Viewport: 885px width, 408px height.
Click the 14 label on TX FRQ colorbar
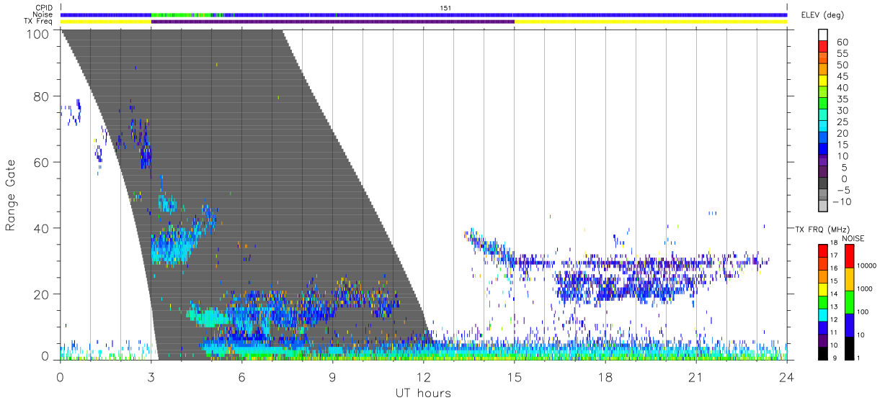point(834,294)
